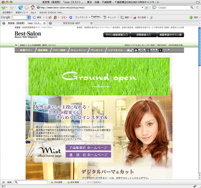Select the 美容室(美容院)「mist」 tab
The height and width of the screenshot is (188, 201).
click(x=24, y=23)
